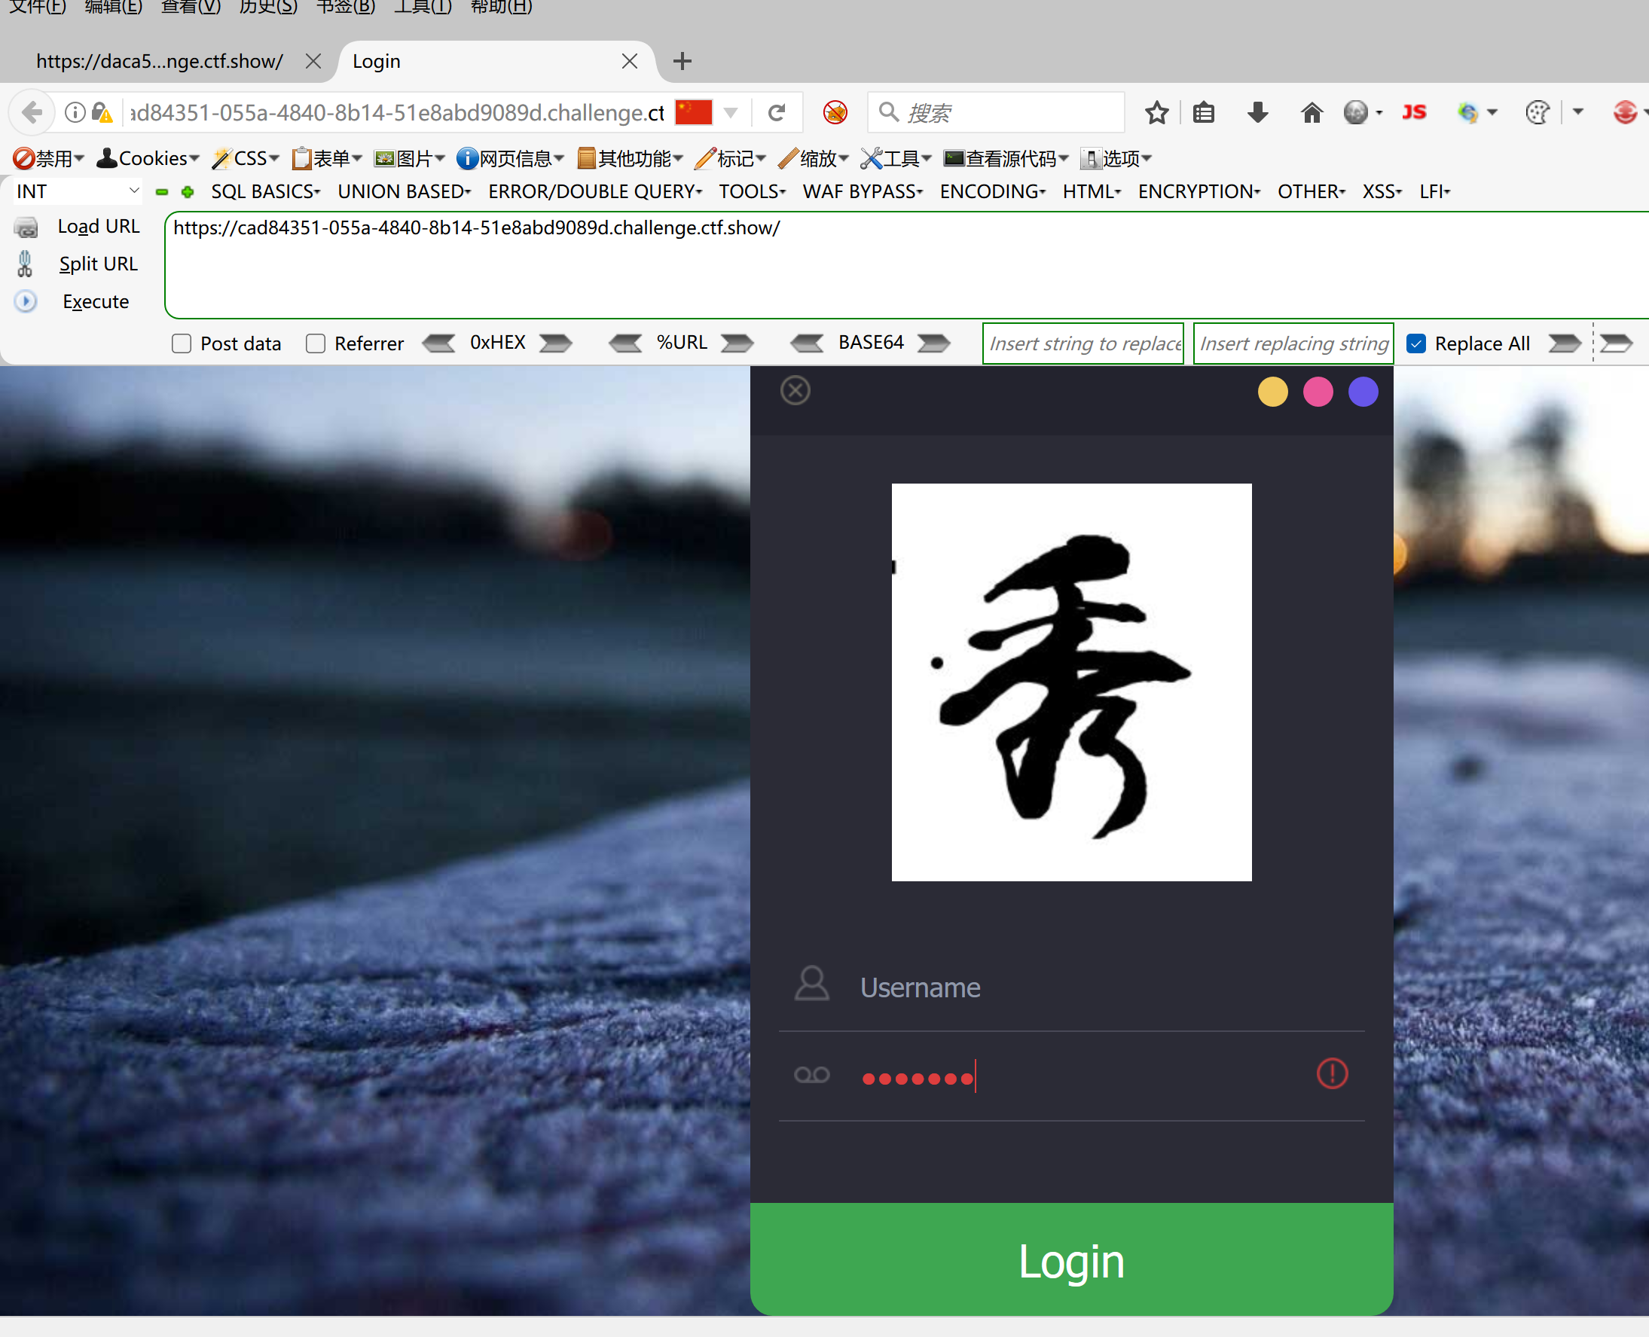Click the browser reload page icon
This screenshot has height=1337, width=1649.
click(777, 113)
